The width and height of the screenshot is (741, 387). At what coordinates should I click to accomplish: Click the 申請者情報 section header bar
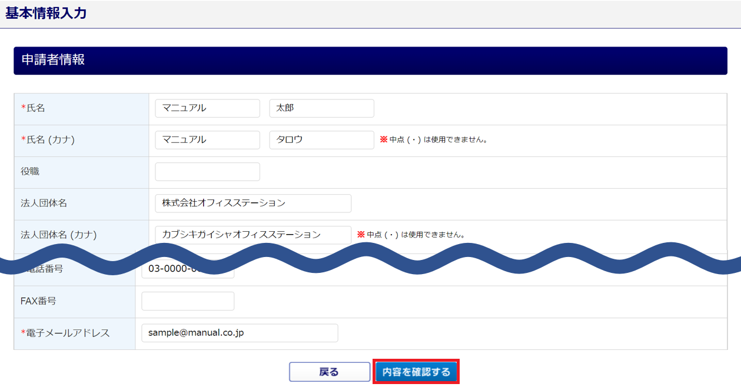tap(370, 61)
